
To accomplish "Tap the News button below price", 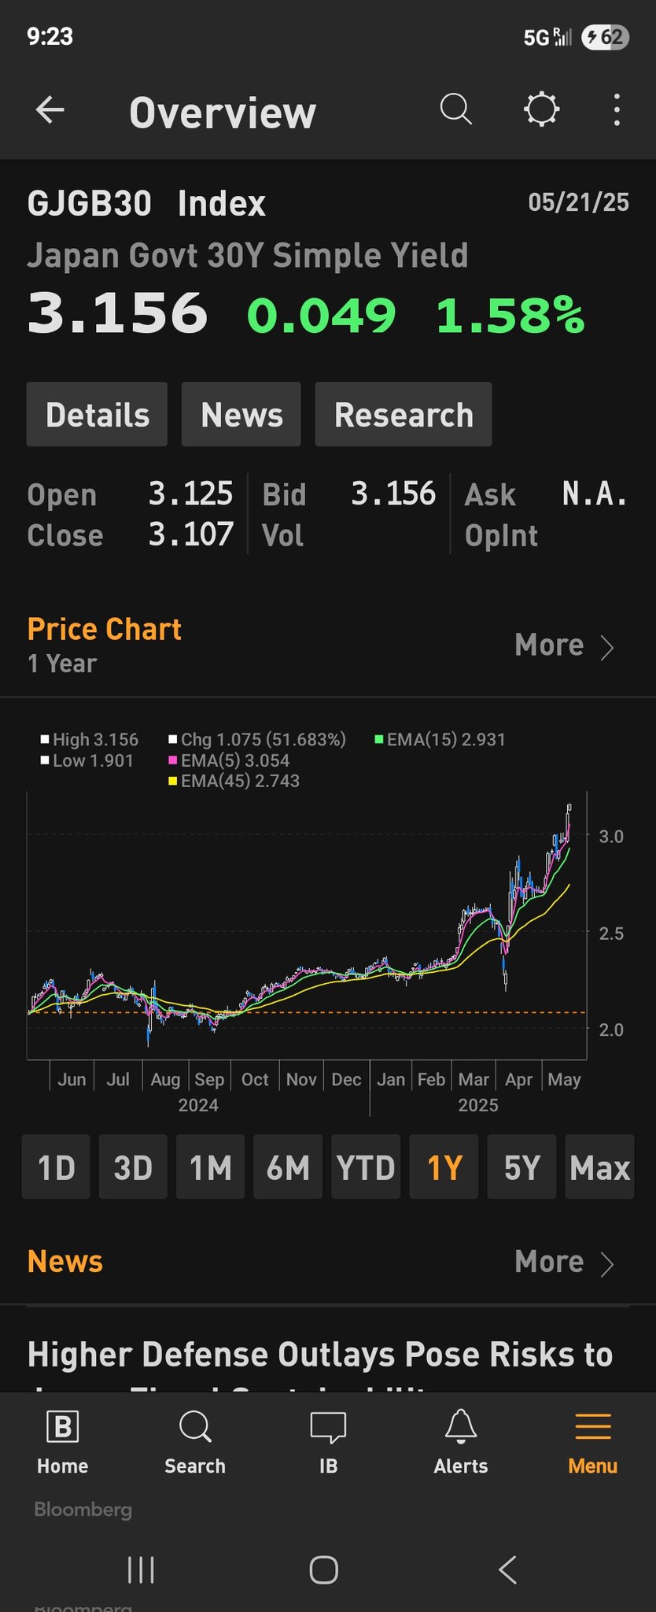I will (x=241, y=415).
